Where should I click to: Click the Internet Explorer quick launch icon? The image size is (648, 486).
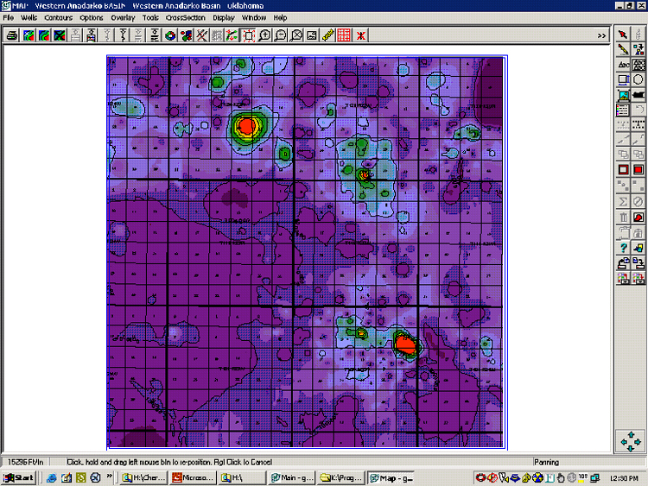(52, 477)
